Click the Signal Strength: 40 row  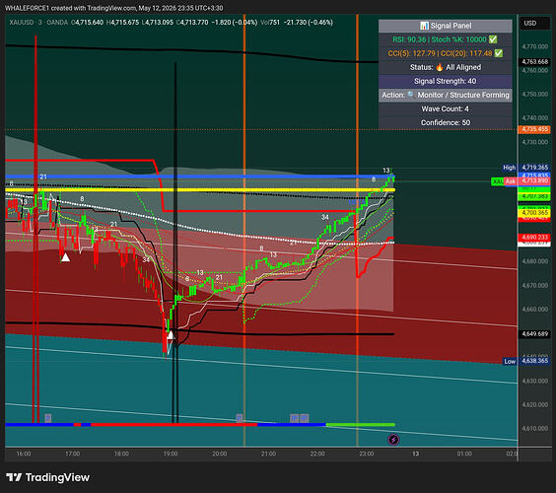(x=445, y=81)
